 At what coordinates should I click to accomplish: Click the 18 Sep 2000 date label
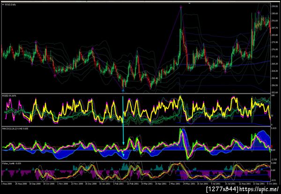click(35, 183)
